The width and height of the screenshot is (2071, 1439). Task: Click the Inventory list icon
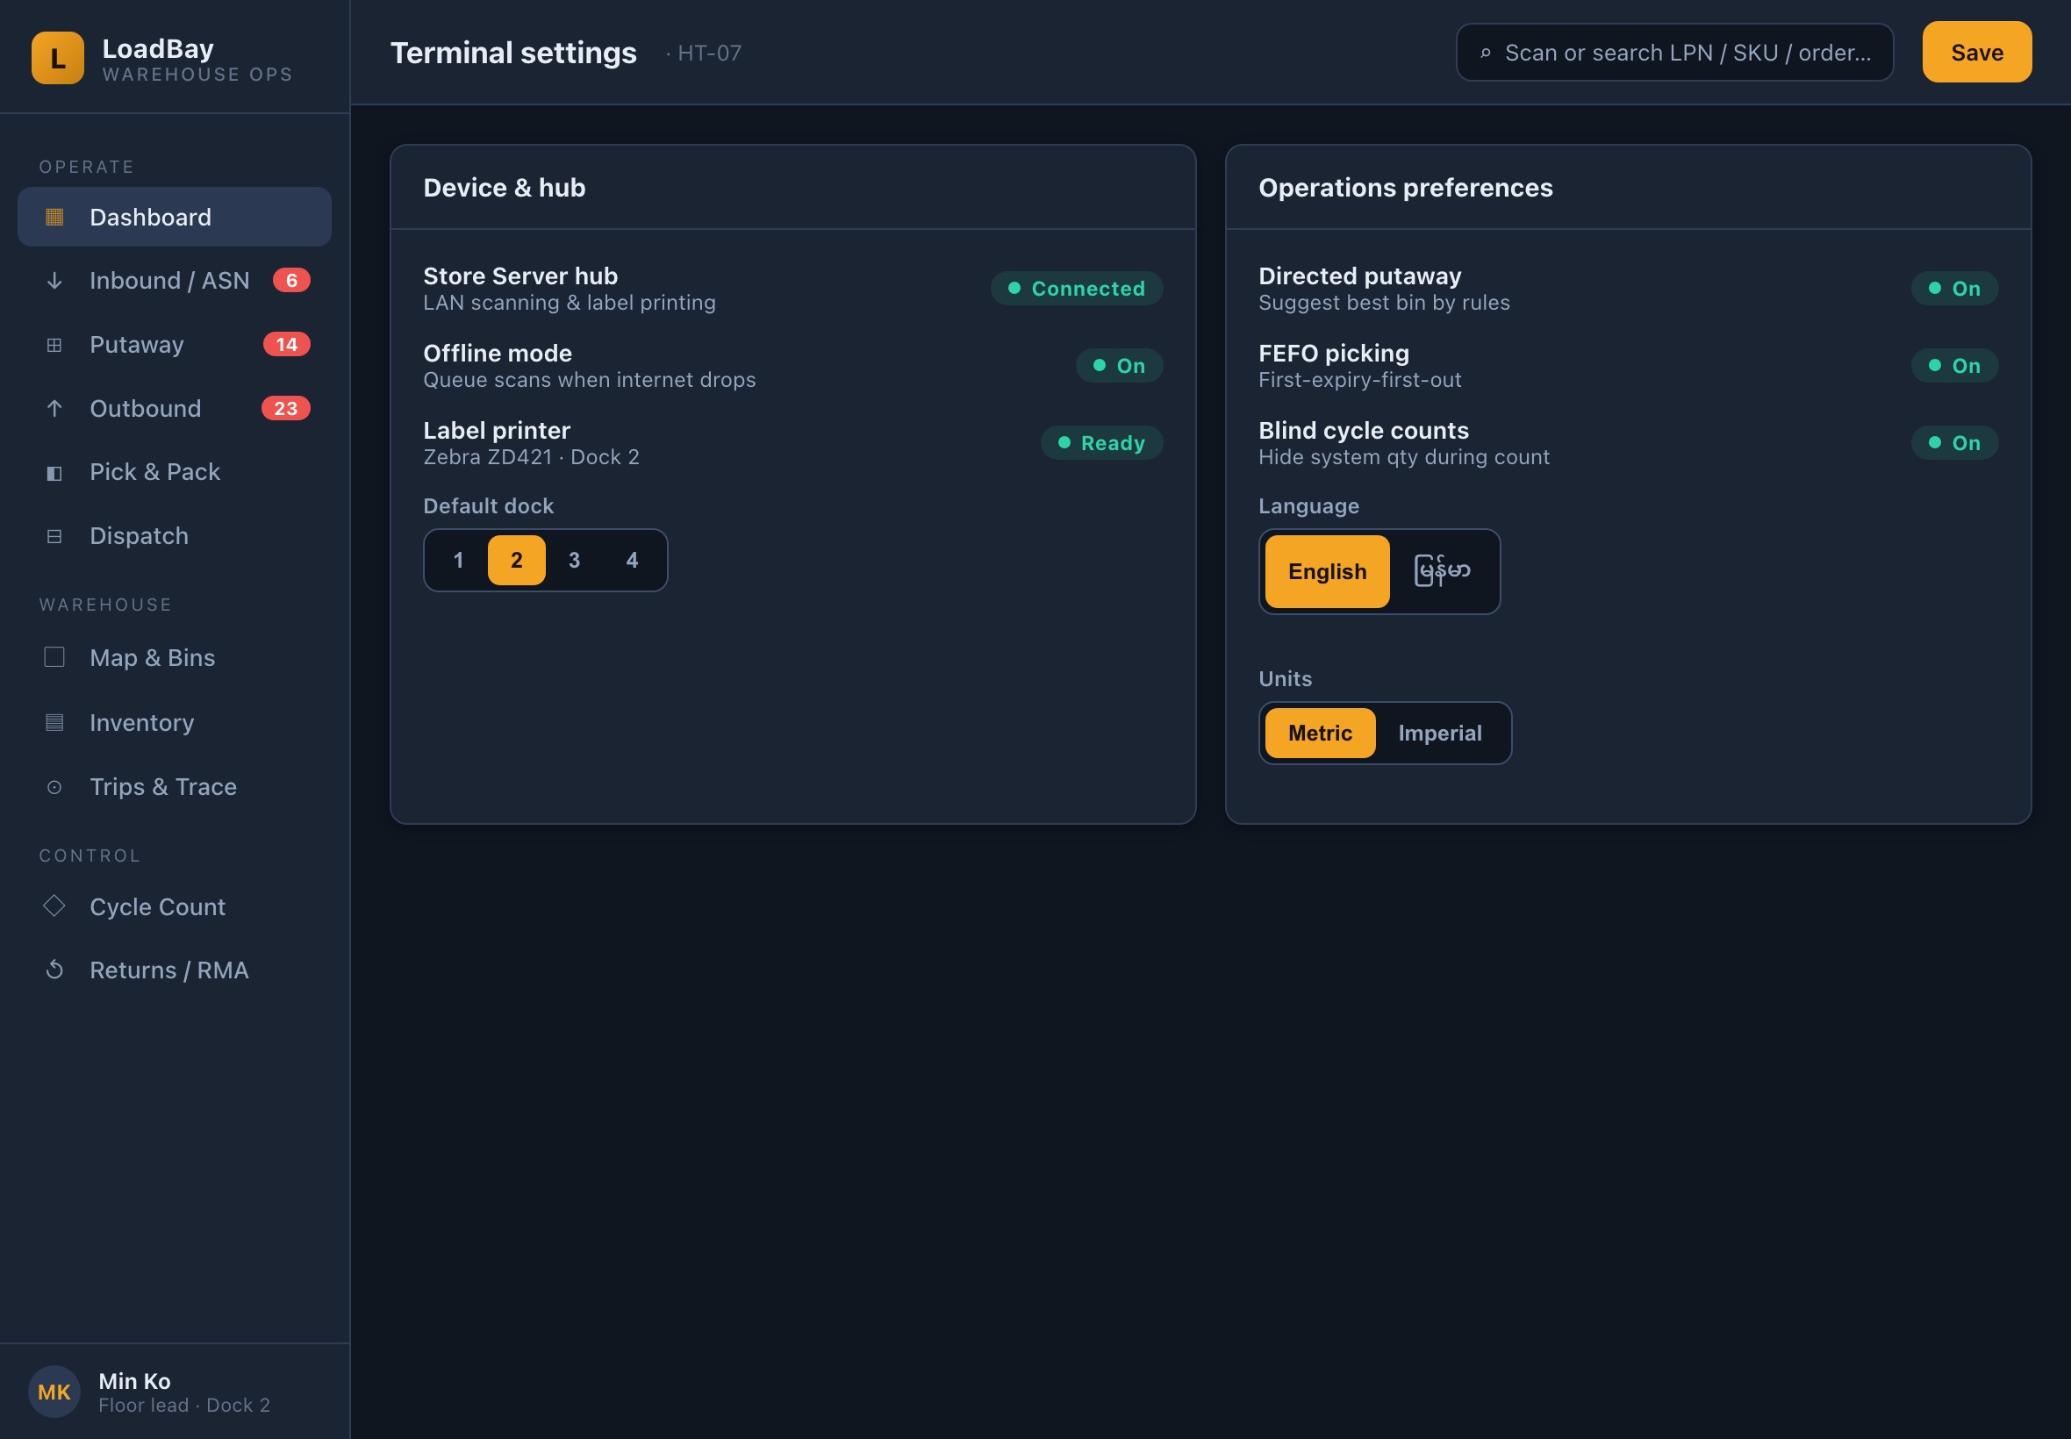click(54, 722)
